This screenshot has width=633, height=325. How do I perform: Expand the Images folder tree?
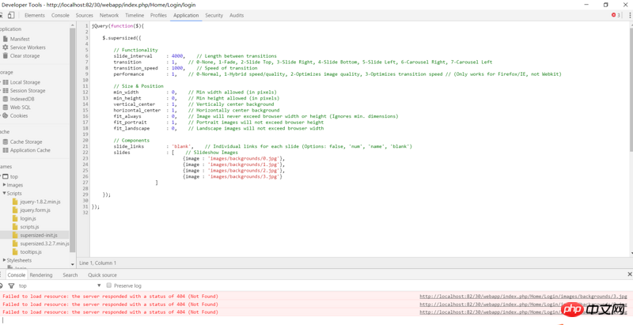point(4,185)
